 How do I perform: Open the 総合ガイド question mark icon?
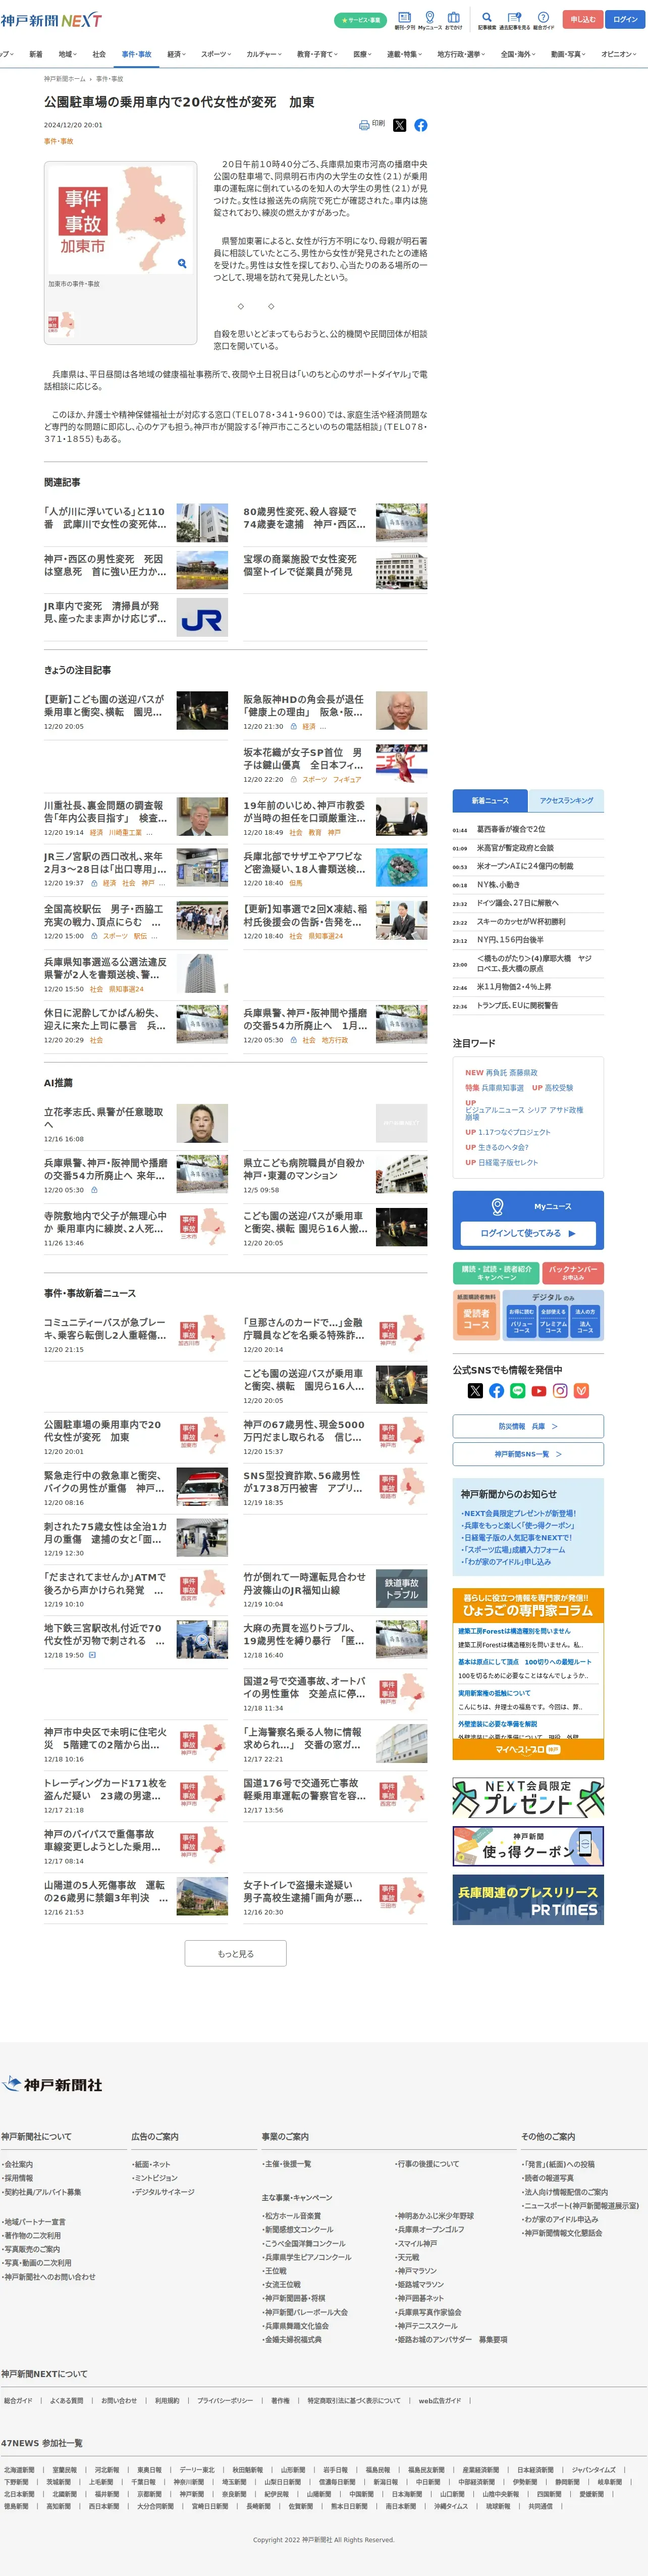543,20
